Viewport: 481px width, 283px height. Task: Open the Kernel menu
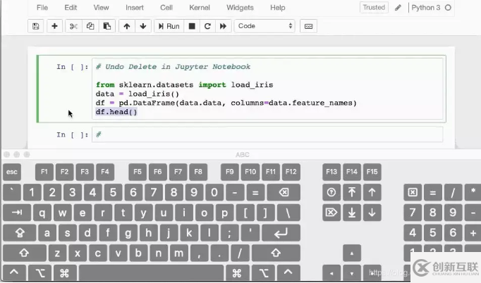click(200, 8)
